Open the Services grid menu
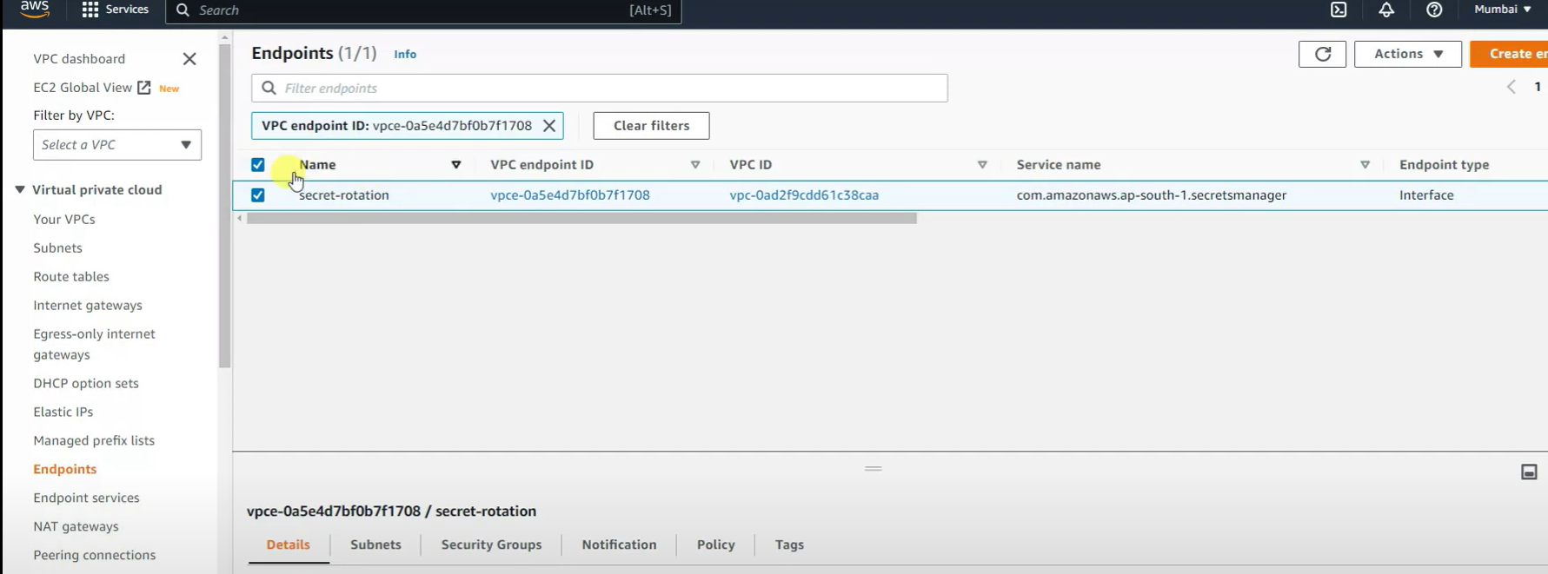 point(116,10)
